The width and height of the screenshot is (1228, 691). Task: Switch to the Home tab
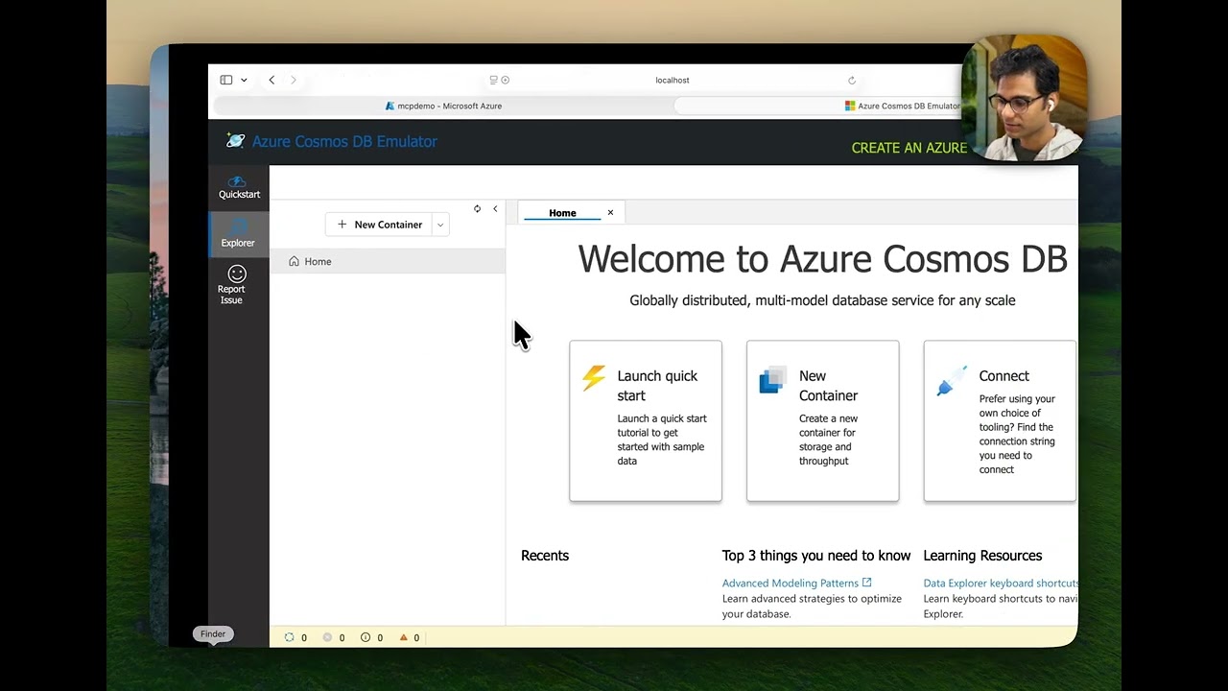pyautogui.click(x=562, y=213)
